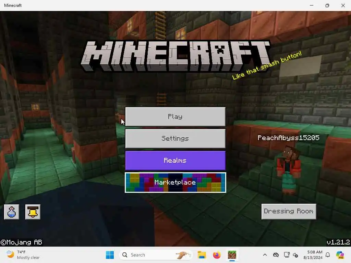The image size is (351, 263).
Task: Click the bird image in the search box
Action: [x=184, y=255]
